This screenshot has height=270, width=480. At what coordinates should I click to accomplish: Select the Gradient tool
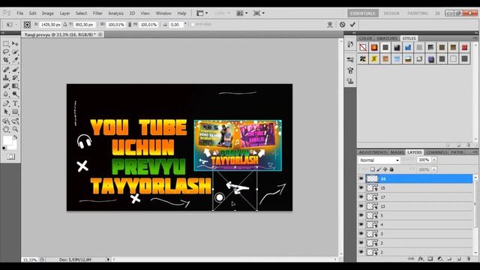[15, 86]
